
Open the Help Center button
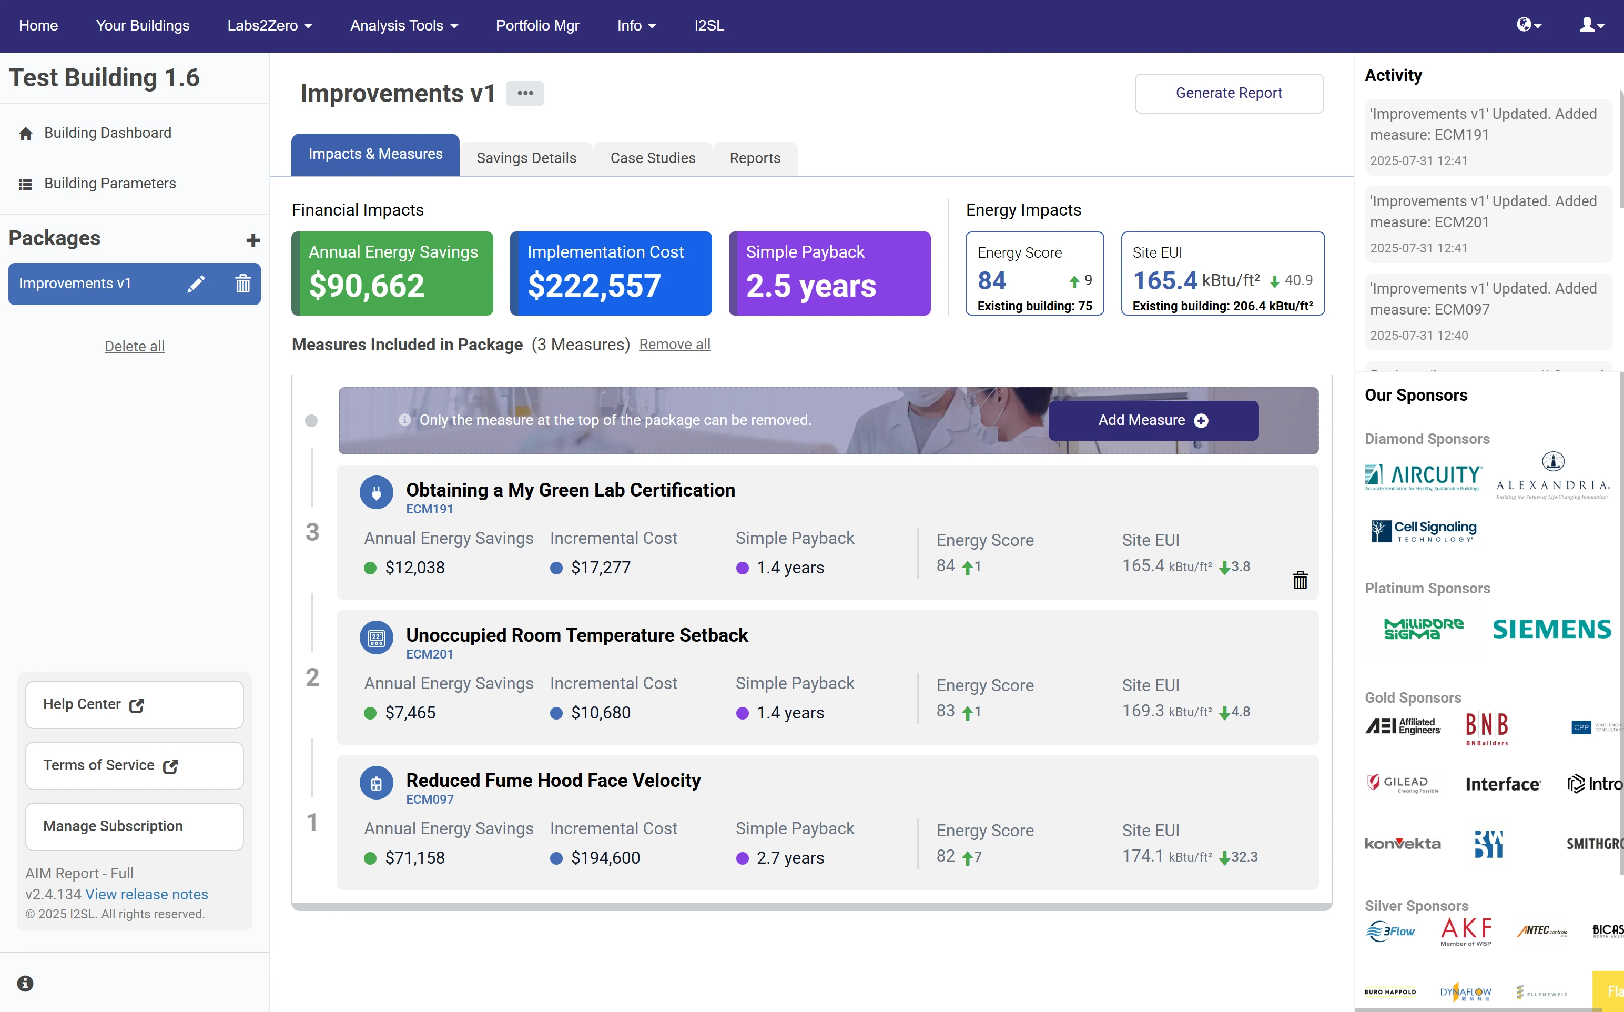pyautogui.click(x=135, y=705)
